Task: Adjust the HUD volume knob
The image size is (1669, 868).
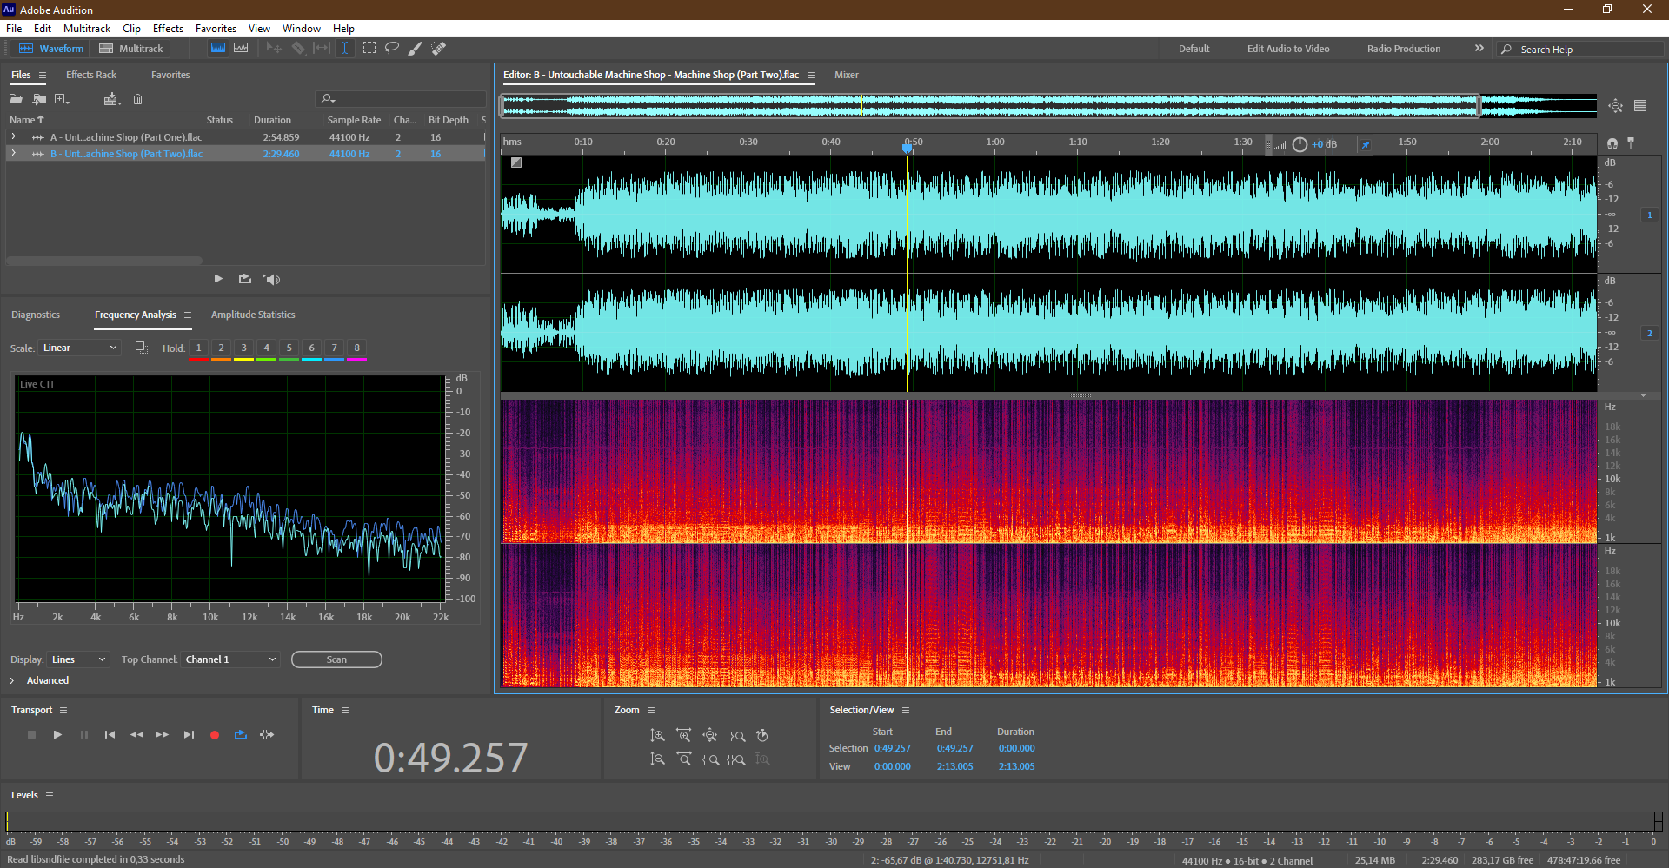Action: pyautogui.click(x=1300, y=144)
